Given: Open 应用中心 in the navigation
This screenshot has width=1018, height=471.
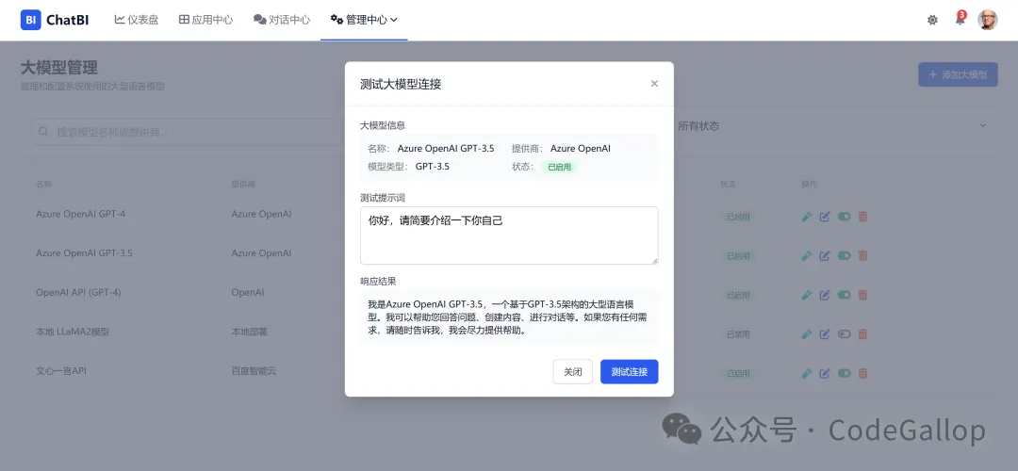Looking at the screenshot, I should coord(205,20).
